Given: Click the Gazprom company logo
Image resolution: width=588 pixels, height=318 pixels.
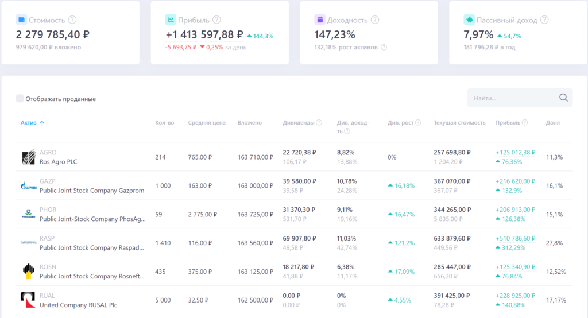Looking at the screenshot, I should point(28,185).
